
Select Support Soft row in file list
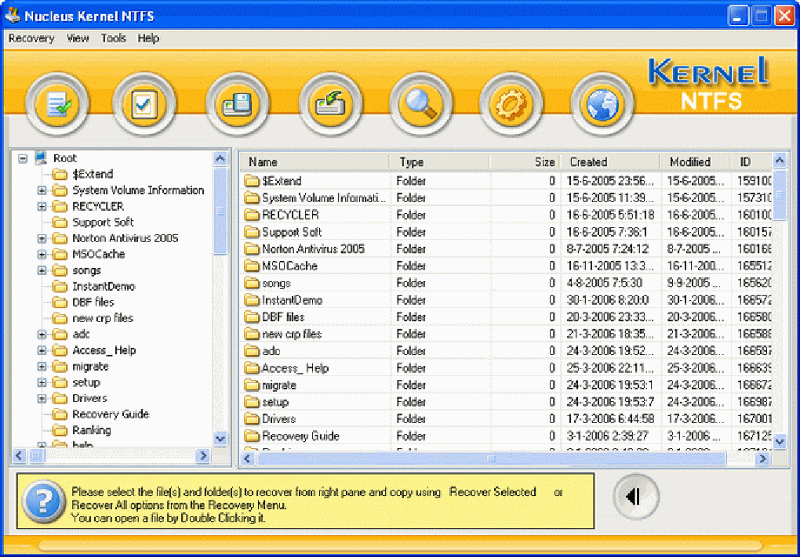pos(506,232)
